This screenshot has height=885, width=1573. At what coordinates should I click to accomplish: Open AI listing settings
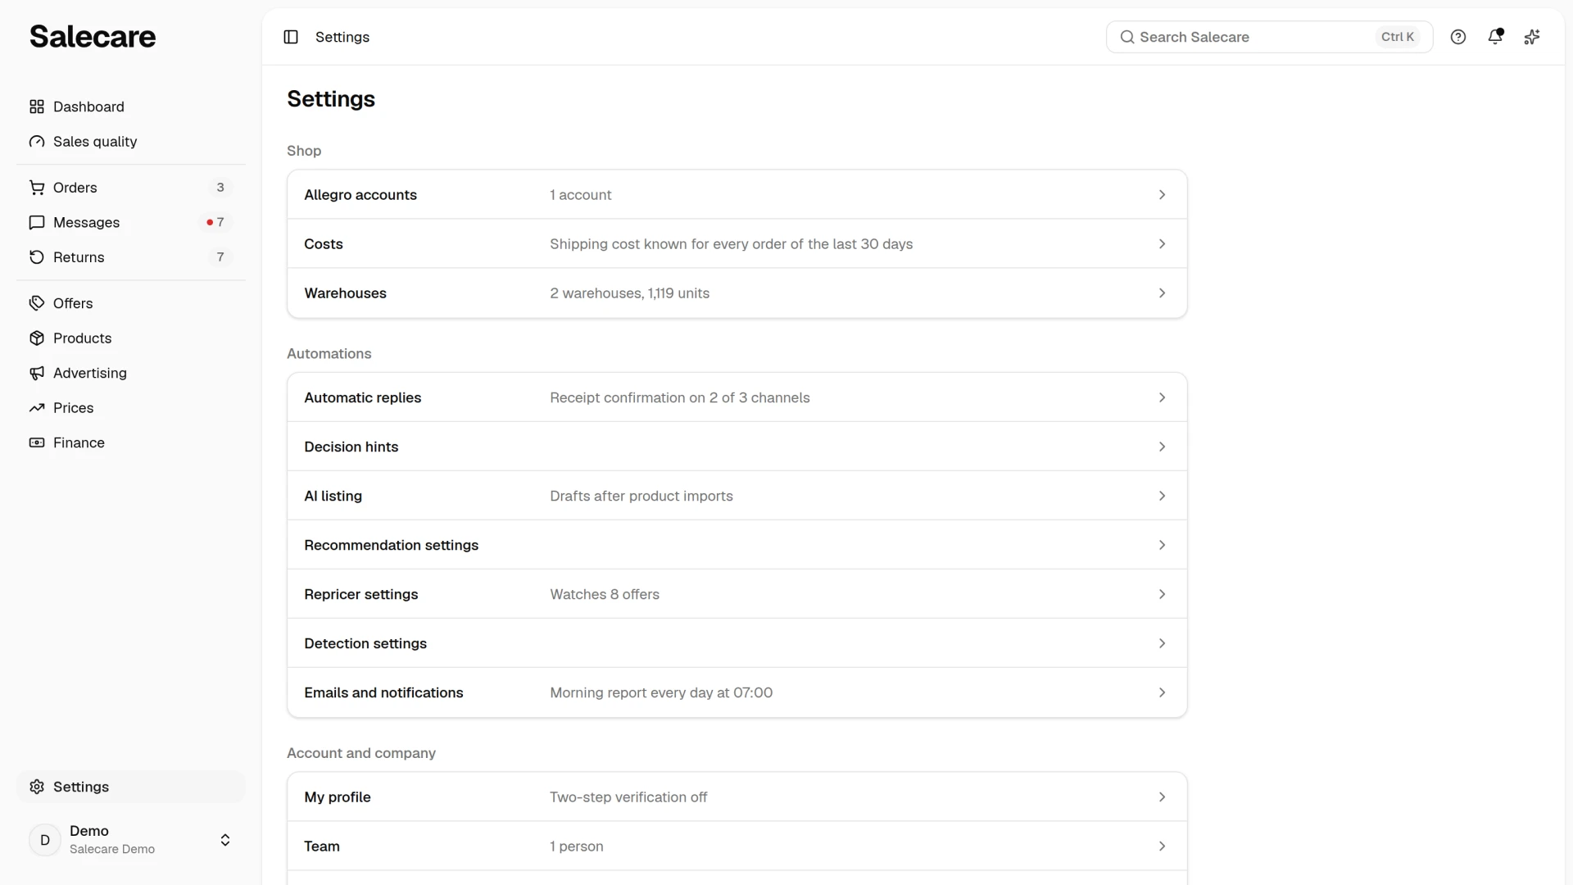coord(737,496)
